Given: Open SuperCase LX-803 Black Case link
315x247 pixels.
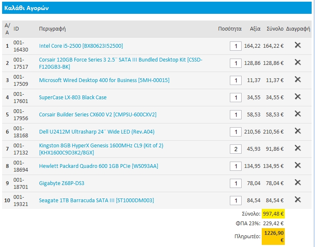Looking at the screenshot, I should 73,98.
